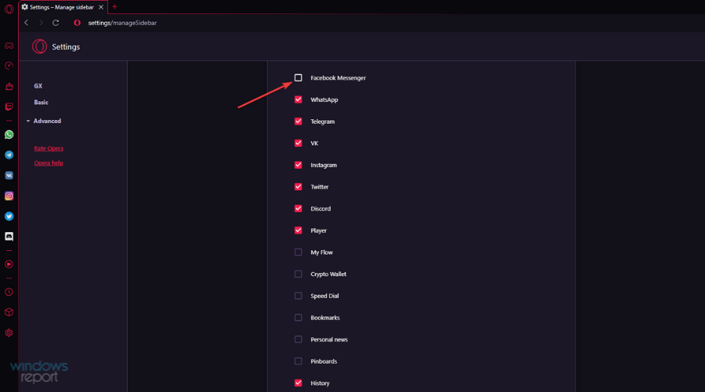Open Twitter sidebar icon
The height and width of the screenshot is (392, 705).
(x=9, y=216)
